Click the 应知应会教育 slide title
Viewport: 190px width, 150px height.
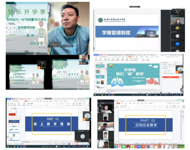(x=146, y=125)
